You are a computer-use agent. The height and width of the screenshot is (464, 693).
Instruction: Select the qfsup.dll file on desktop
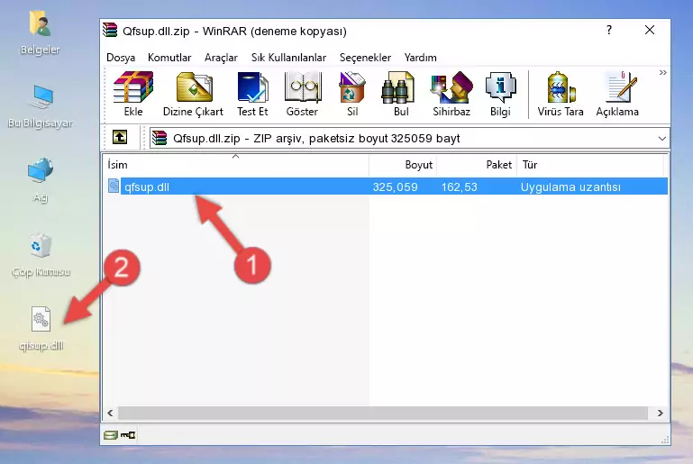pyautogui.click(x=41, y=329)
